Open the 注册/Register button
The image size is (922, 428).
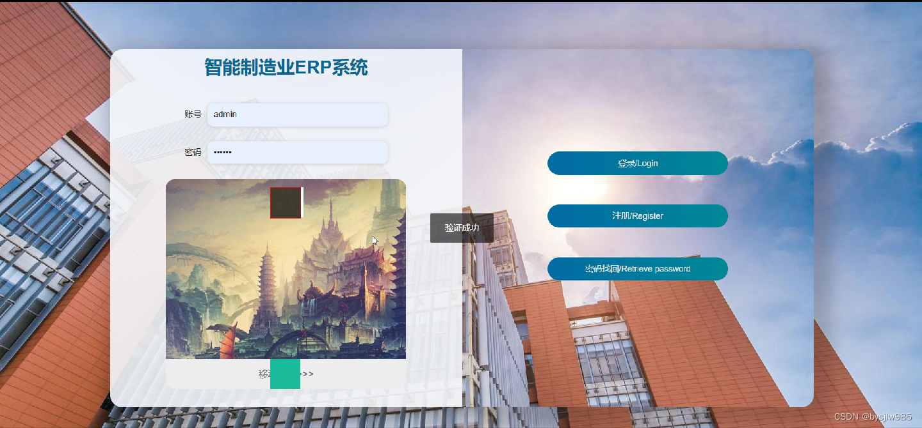tap(638, 216)
